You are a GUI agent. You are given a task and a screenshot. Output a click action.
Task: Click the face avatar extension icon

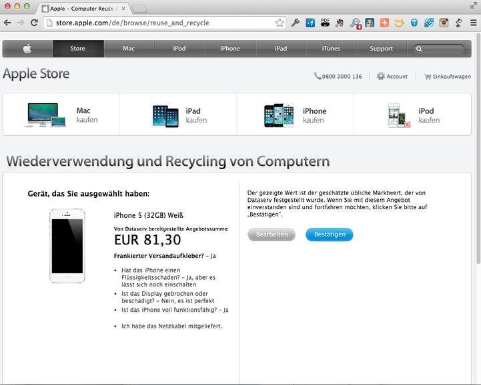coord(370,23)
